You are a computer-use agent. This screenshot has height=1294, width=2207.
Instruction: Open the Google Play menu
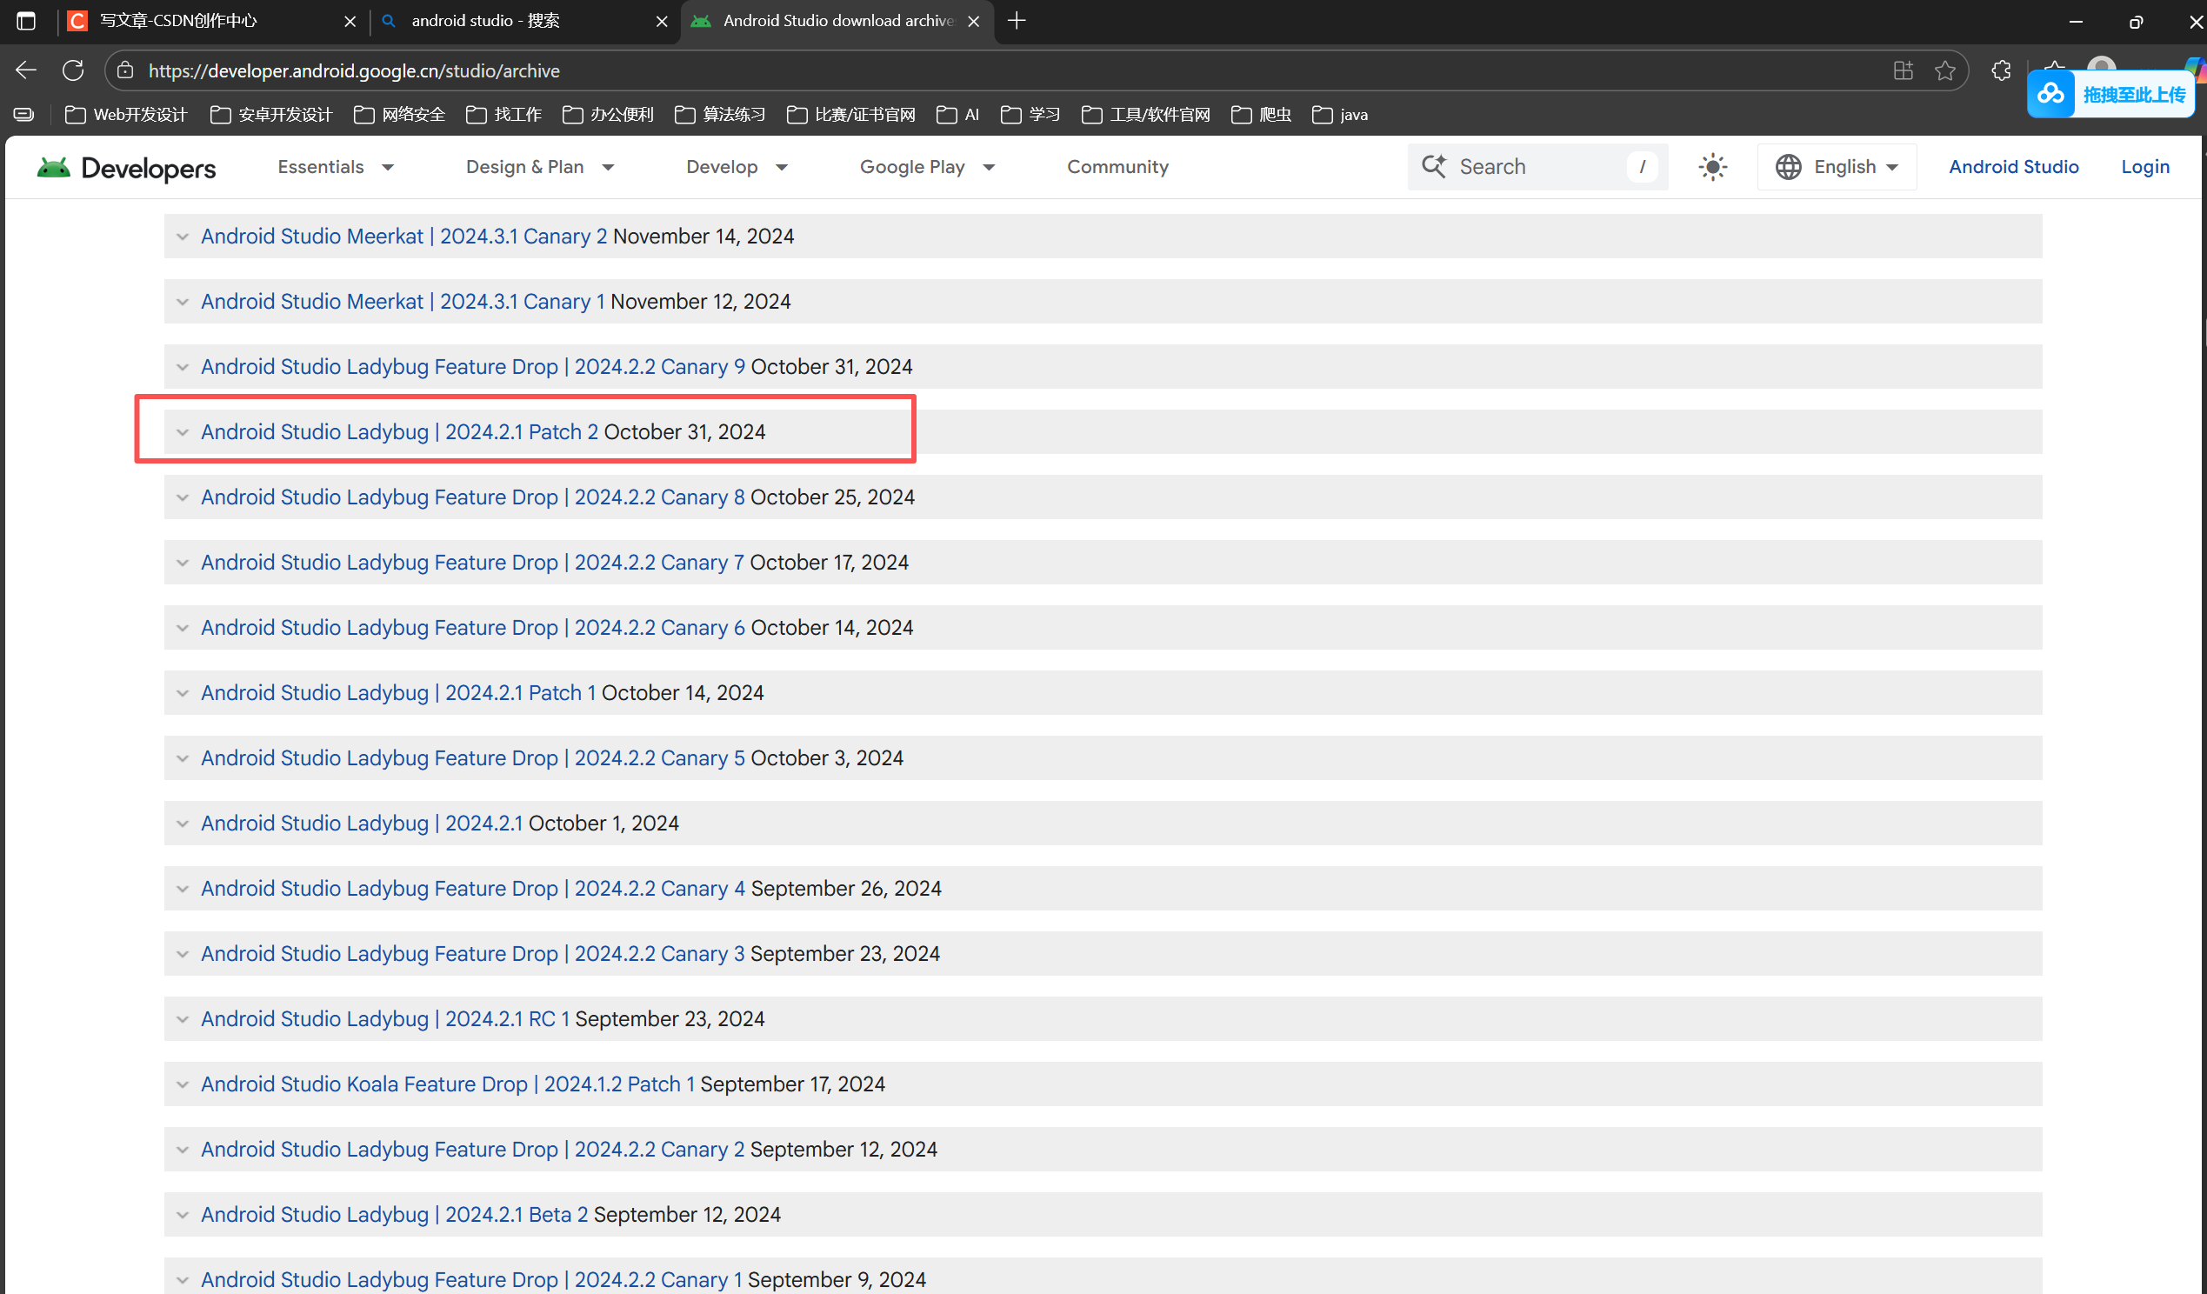927,166
